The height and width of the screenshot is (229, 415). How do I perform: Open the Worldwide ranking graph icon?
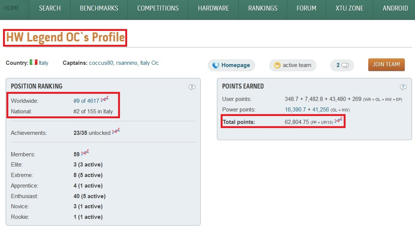[105, 99]
